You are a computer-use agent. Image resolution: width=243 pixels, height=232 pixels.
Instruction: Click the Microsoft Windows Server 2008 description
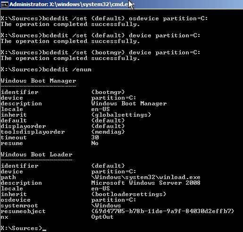click(146, 183)
